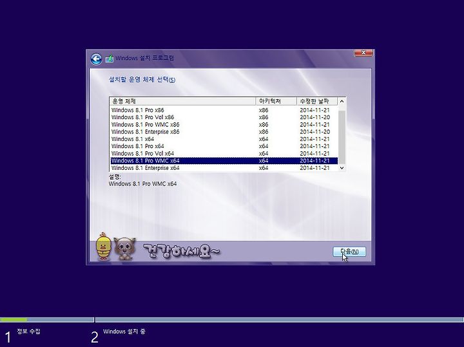Select the Windows 8.1 x64 row
The height and width of the screenshot is (347, 464).
(224, 139)
